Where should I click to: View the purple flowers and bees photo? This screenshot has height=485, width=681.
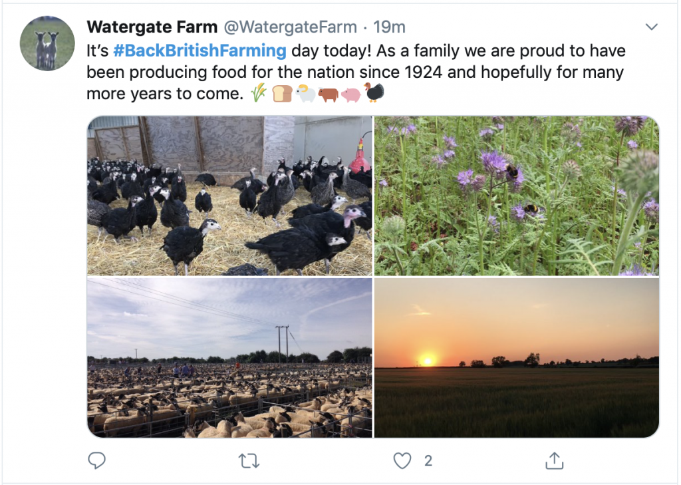(x=517, y=196)
